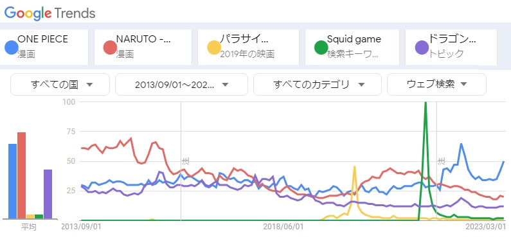
Task: Click the red NARUTO average bar
Action: 21,175
